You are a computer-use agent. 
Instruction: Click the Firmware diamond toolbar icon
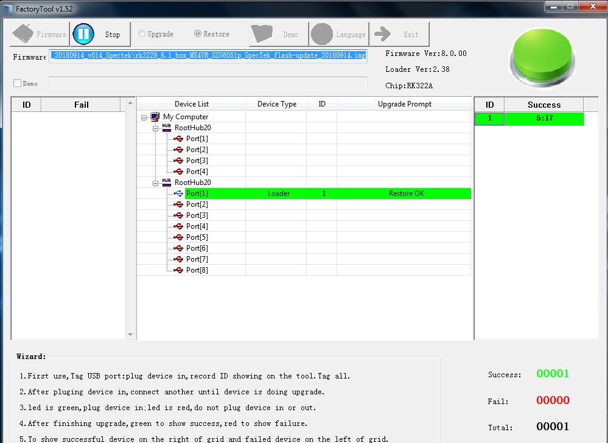point(23,34)
